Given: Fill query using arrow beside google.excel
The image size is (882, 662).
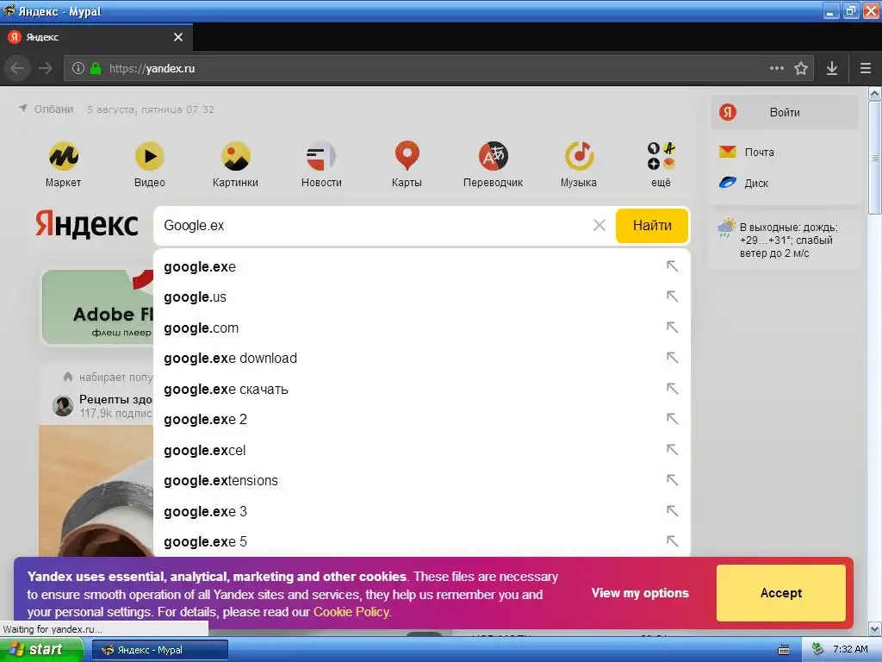Looking at the screenshot, I should pyautogui.click(x=672, y=450).
